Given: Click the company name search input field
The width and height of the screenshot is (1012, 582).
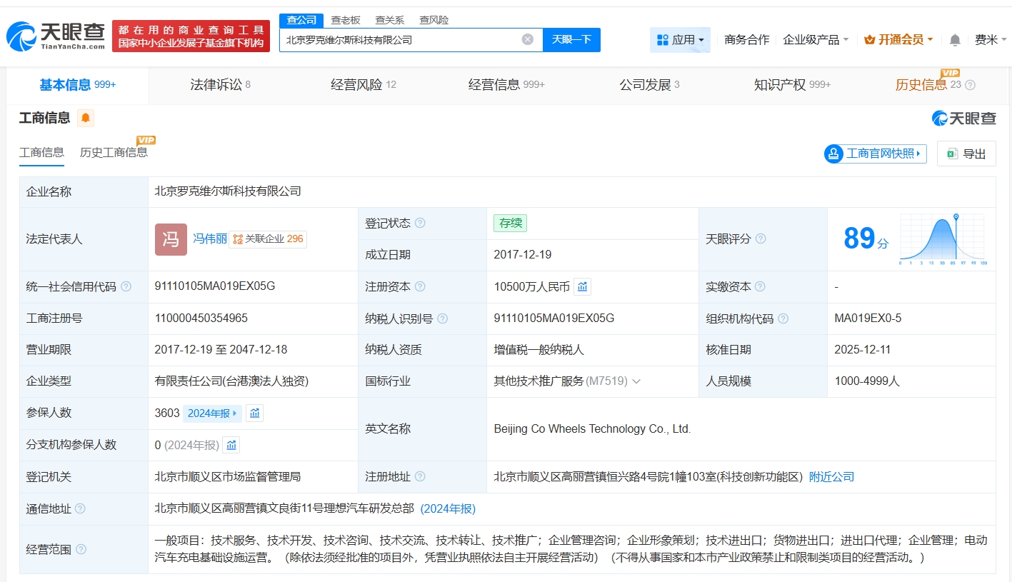Looking at the screenshot, I should click(400, 40).
